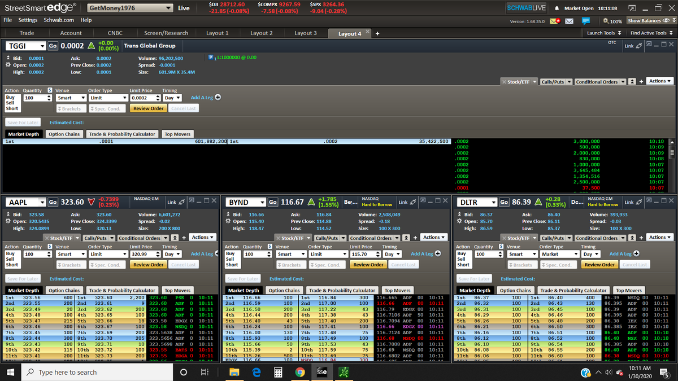Viewport: 678px width, 381px height.
Task: Click the SchwabLive logo button
Action: [528, 8]
